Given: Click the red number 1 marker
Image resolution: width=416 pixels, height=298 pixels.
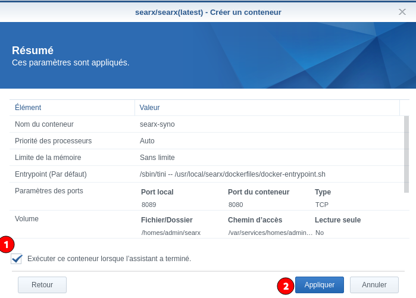Looking at the screenshot, I should point(7,243).
